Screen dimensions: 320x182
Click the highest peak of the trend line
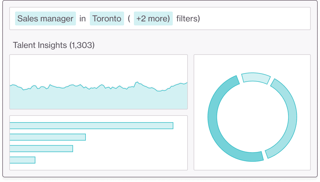pos(137,82)
